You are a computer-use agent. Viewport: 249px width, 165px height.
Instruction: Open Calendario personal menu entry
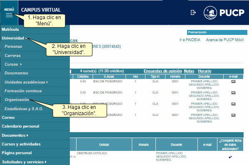[x=20, y=126]
